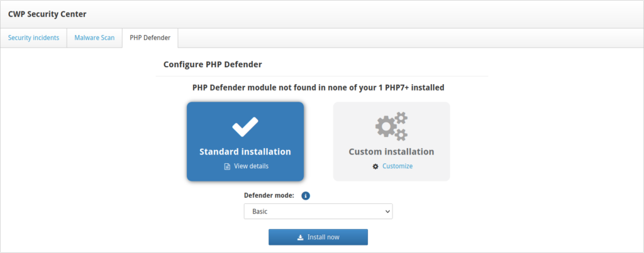Follow the Customize link

pos(397,166)
